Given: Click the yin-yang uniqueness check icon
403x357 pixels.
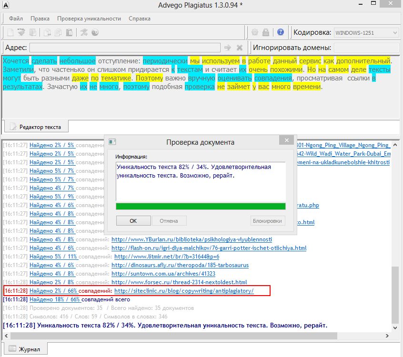Looking at the screenshot, I should tap(95, 32).
